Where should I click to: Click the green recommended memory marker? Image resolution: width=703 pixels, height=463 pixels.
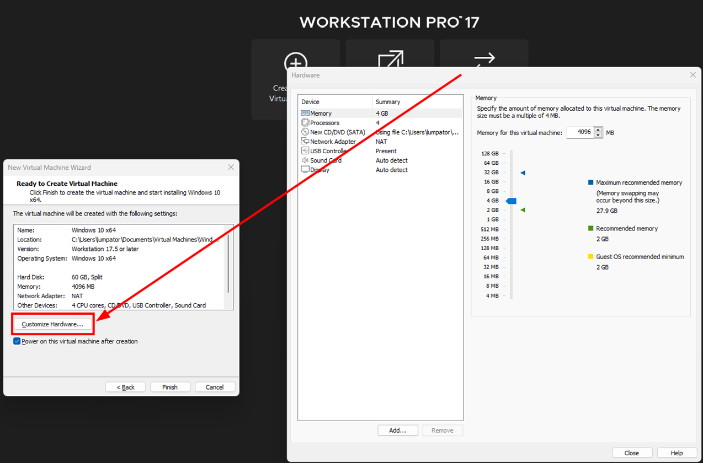click(x=523, y=210)
